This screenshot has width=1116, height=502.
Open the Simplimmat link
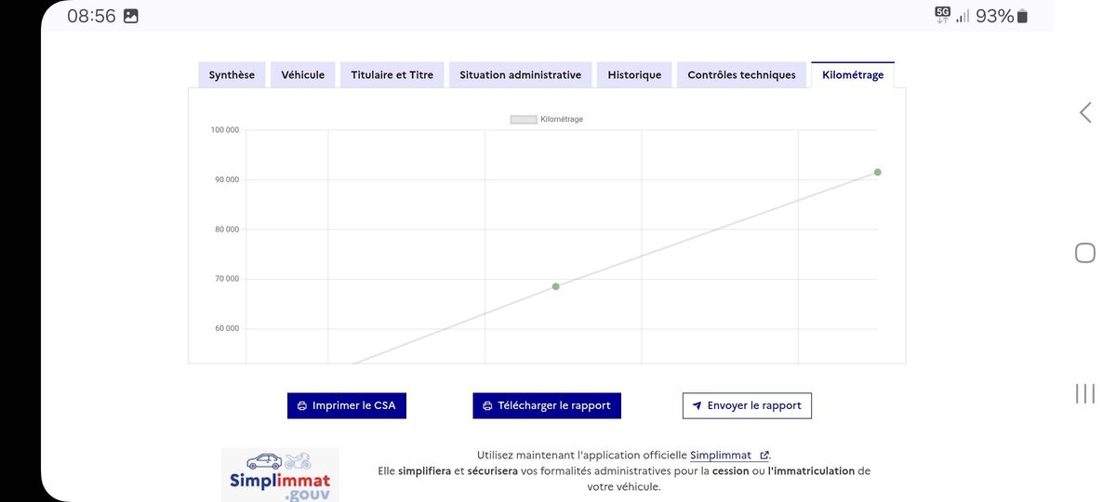(x=721, y=456)
